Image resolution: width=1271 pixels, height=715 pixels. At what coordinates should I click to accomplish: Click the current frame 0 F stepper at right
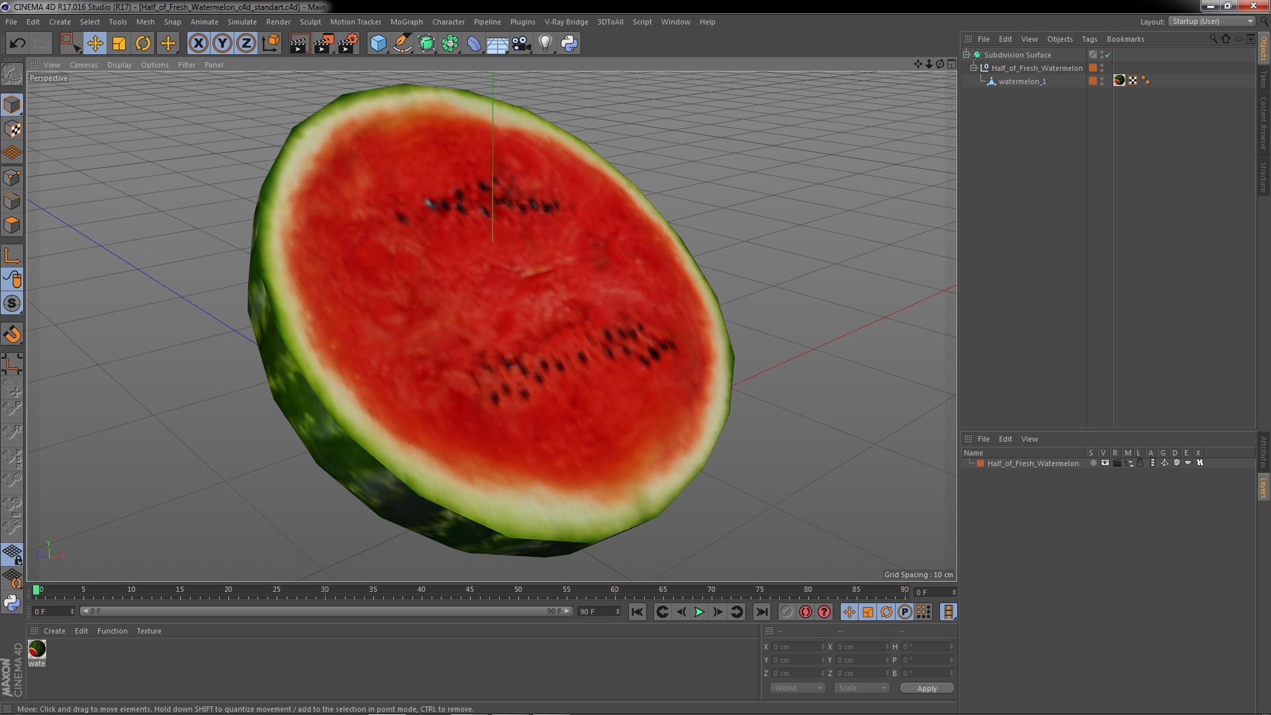tap(954, 592)
